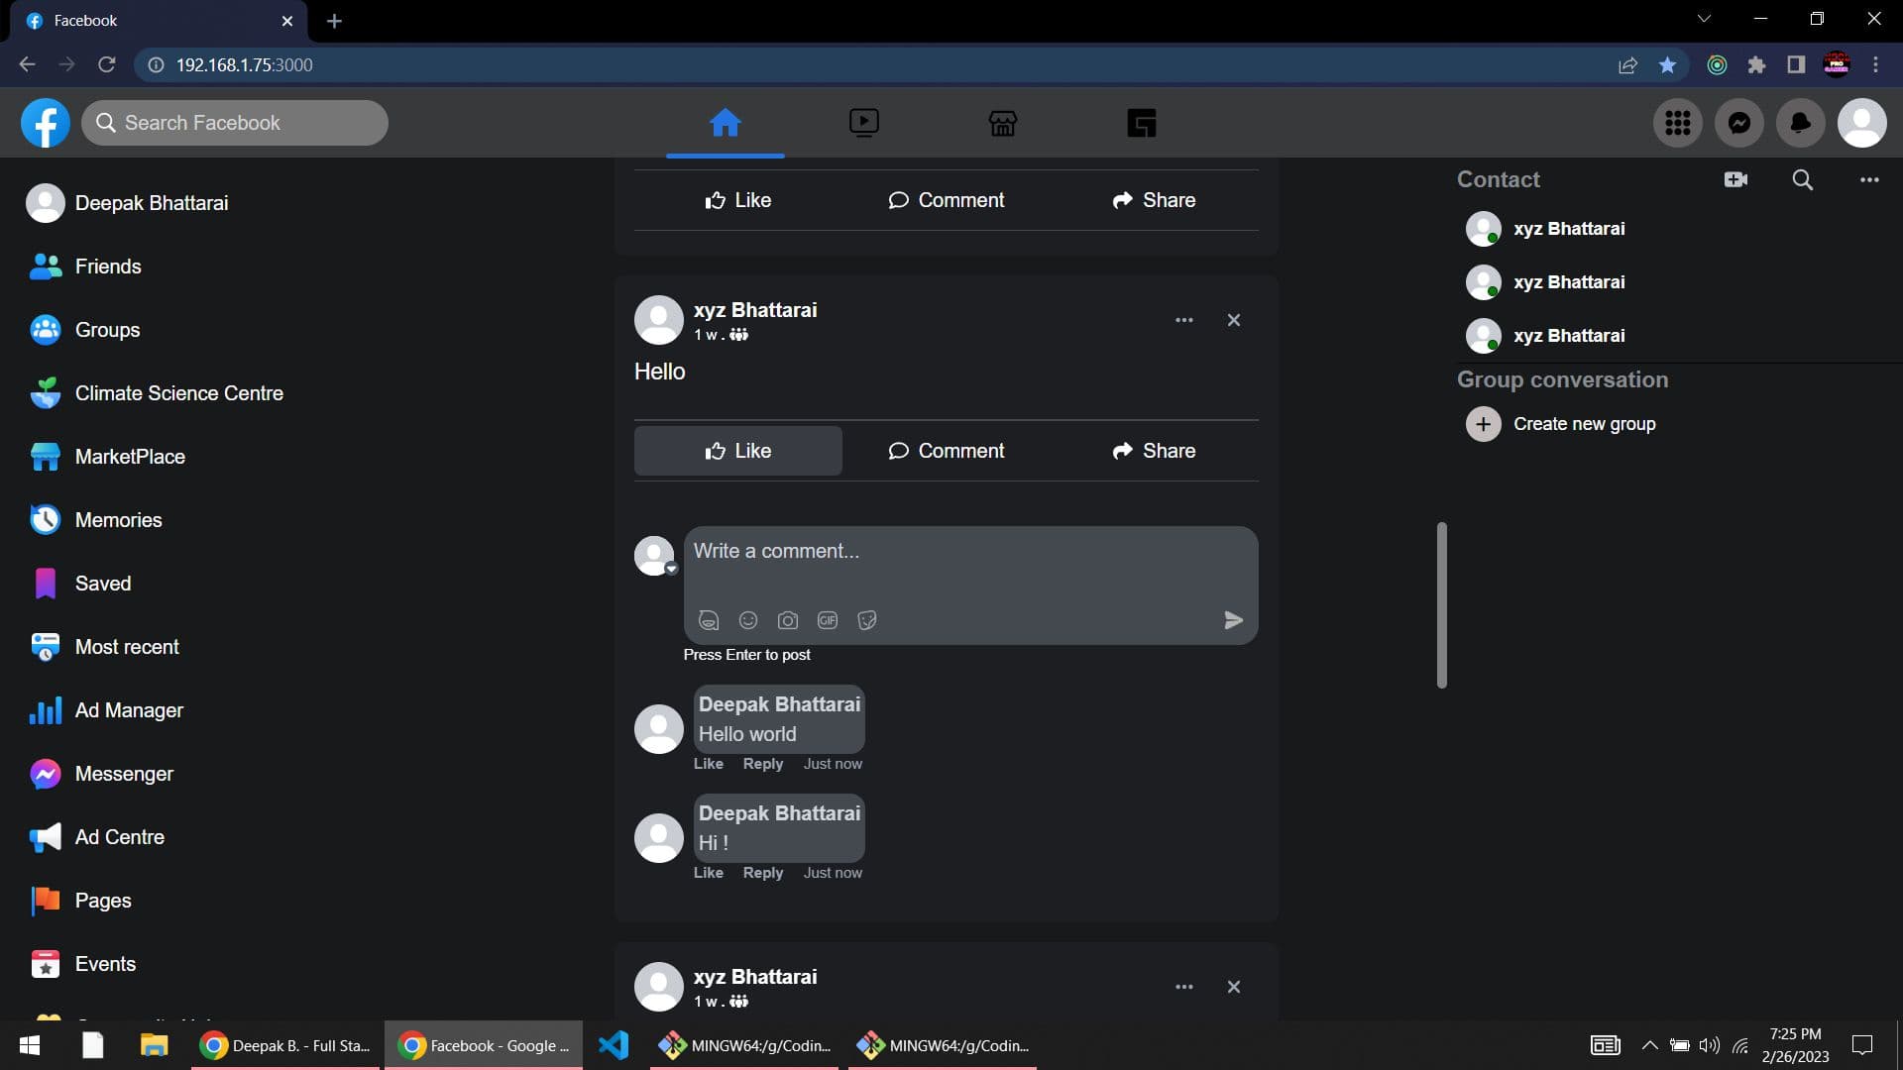Open Visual Studio Code from taskbar
The image size is (1903, 1070).
tap(614, 1045)
